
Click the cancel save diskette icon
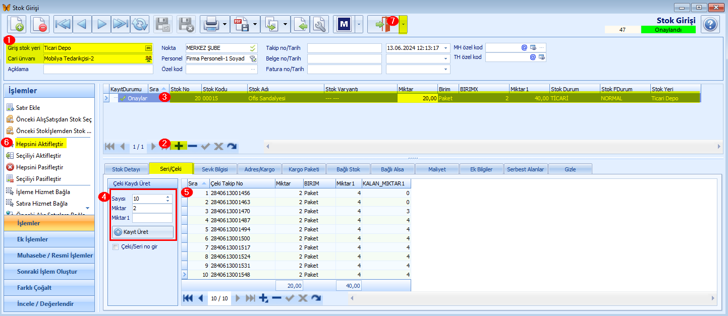pyautogui.click(x=186, y=24)
